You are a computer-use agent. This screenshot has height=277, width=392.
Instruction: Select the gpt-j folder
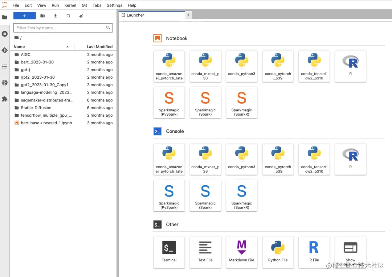point(64,70)
